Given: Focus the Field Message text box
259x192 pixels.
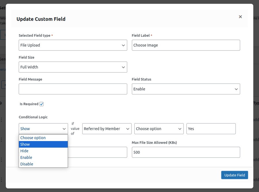Looking at the screenshot, I should tap(73, 89).
